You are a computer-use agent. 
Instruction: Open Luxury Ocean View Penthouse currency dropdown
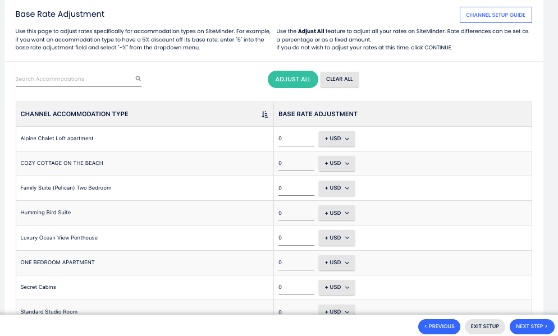pos(337,238)
